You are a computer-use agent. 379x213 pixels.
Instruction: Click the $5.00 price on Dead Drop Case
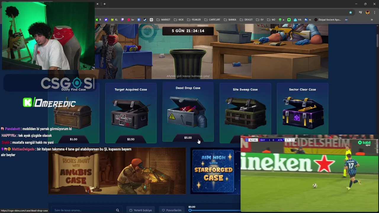point(188,138)
